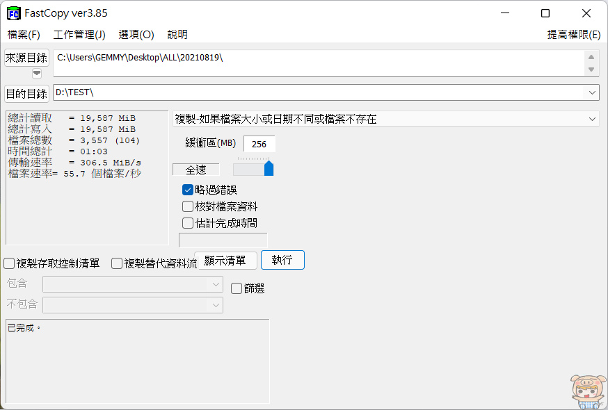Enable the 估計完成時間 checkbox
This screenshot has height=410, width=608.
[x=188, y=223]
